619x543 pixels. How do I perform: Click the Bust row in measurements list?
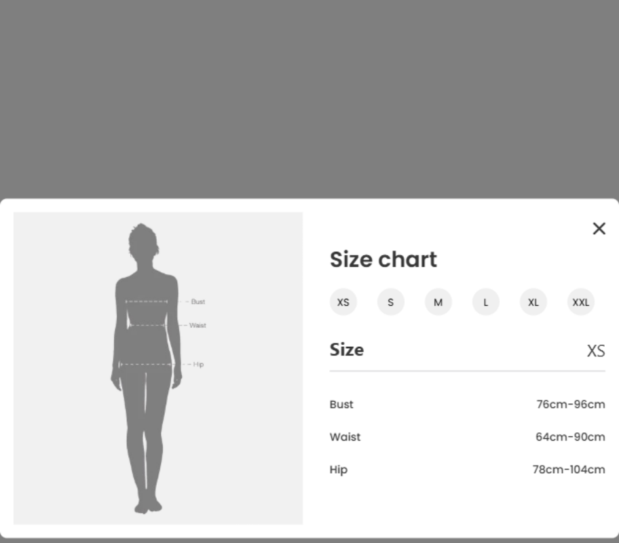[x=341, y=405]
